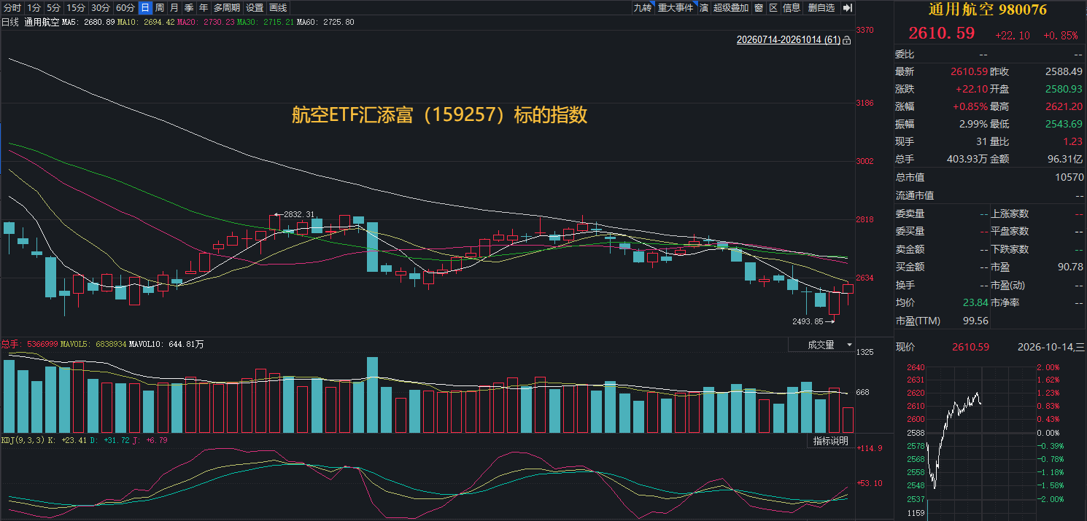Select the 60分 period tab

tap(125, 8)
